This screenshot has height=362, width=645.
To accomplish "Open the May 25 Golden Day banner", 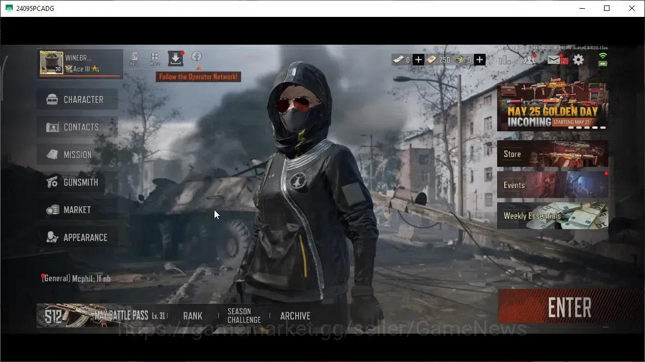I will coord(552,107).
